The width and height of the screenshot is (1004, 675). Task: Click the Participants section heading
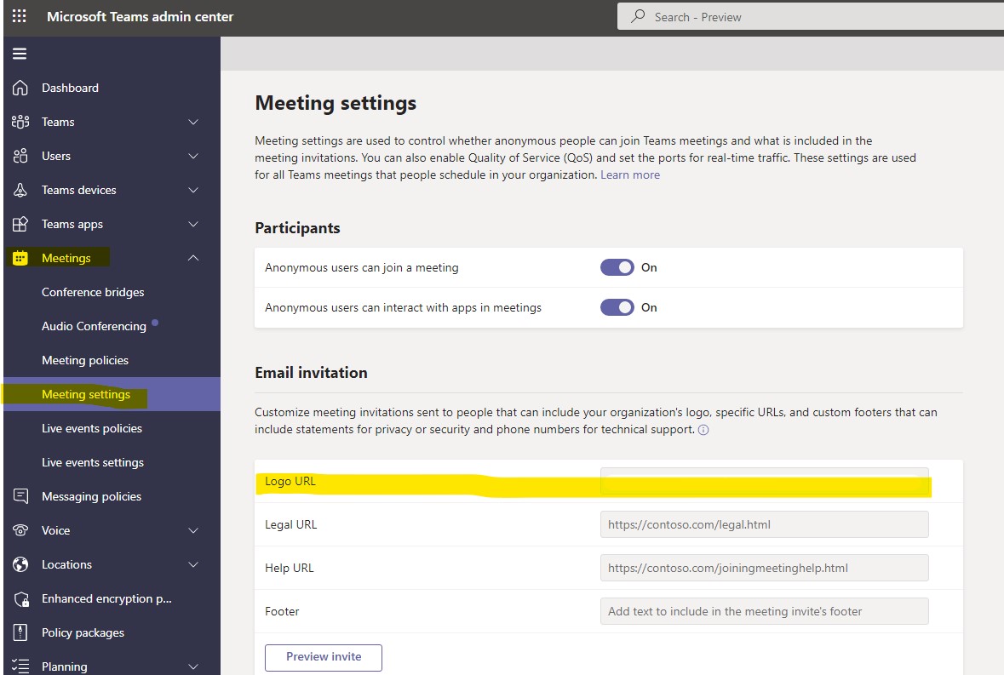point(297,228)
